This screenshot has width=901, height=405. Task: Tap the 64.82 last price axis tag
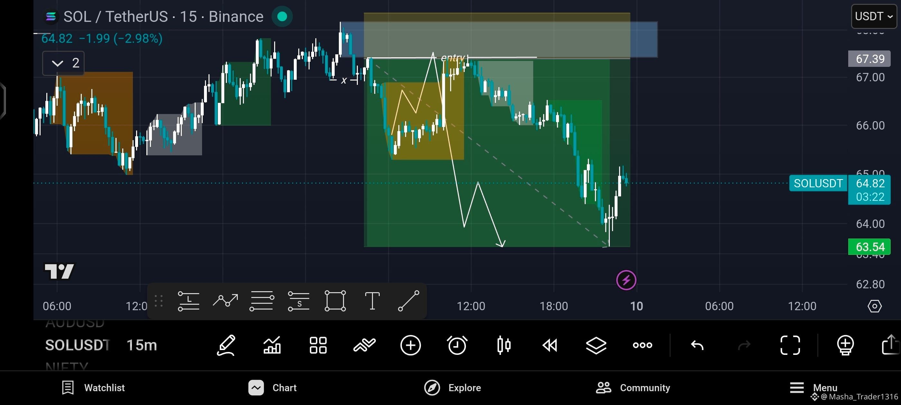[869, 183]
